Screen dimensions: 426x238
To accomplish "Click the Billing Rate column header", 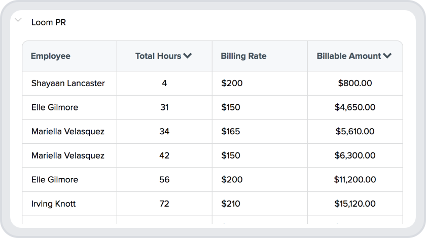I will pyautogui.click(x=243, y=56).
